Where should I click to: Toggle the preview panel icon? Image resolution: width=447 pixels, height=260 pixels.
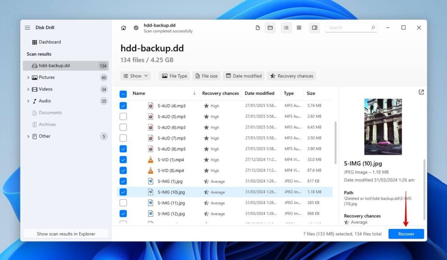[314, 27]
